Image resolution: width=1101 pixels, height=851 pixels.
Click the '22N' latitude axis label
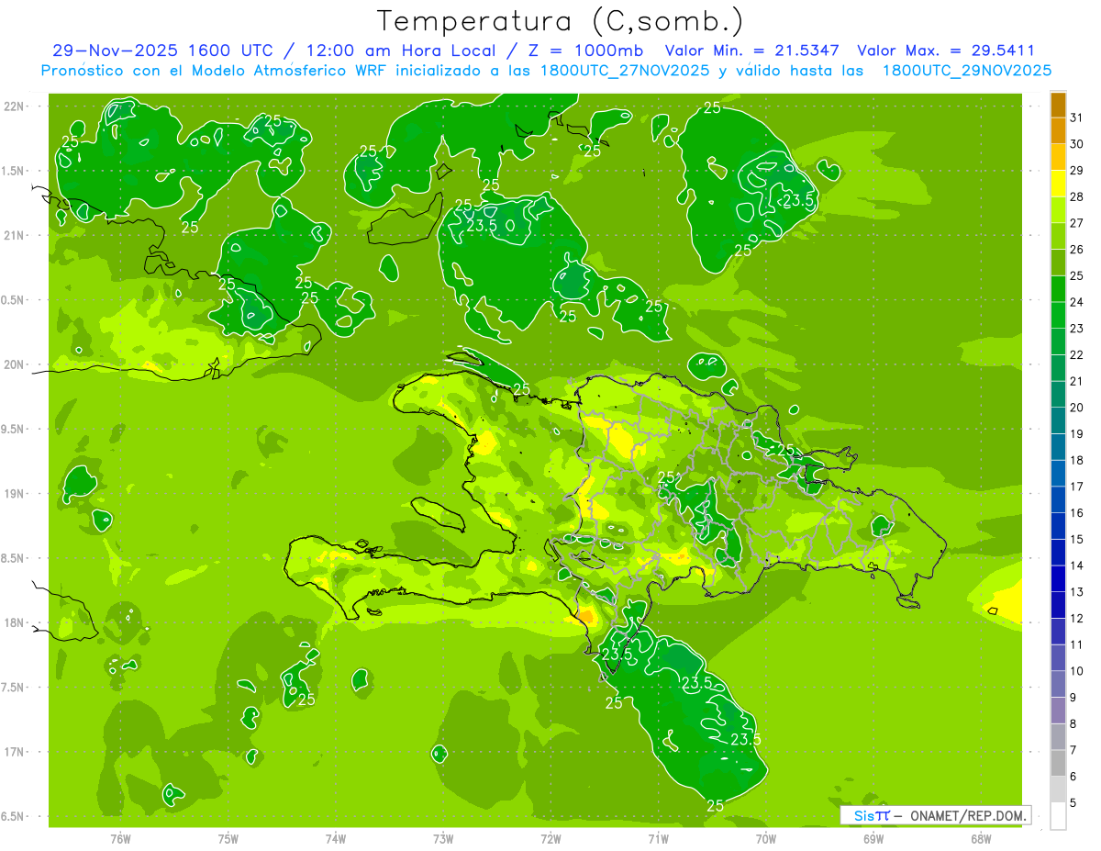pyautogui.click(x=15, y=106)
